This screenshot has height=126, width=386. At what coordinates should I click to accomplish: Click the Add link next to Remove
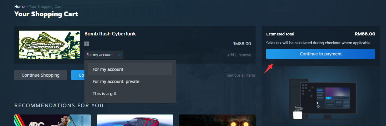[231, 55]
